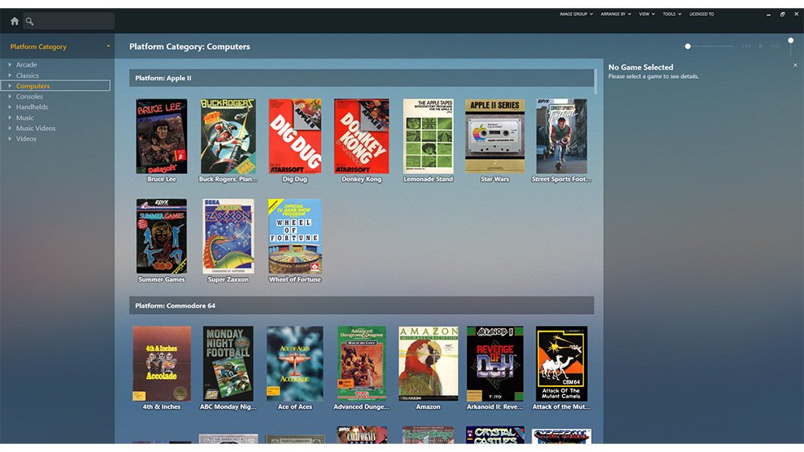Viewport: 804px width, 452px height.
Task: Select the Amazon parrot cover
Action: point(429,364)
